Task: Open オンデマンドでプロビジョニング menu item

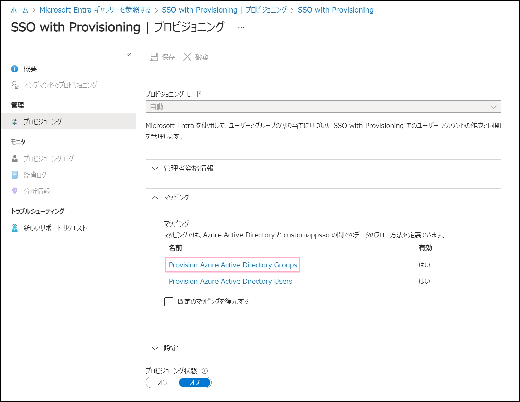Action: [60, 85]
